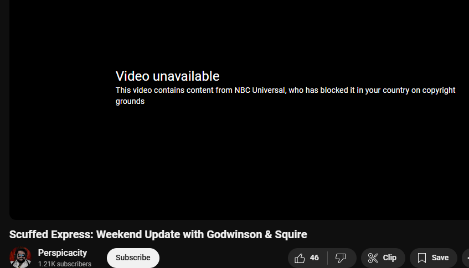Image resolution: width=469 pixels, height=268 pixels.
Task: Dislike the video with the thumbs-down icon
Action: (x=341, y=258)
